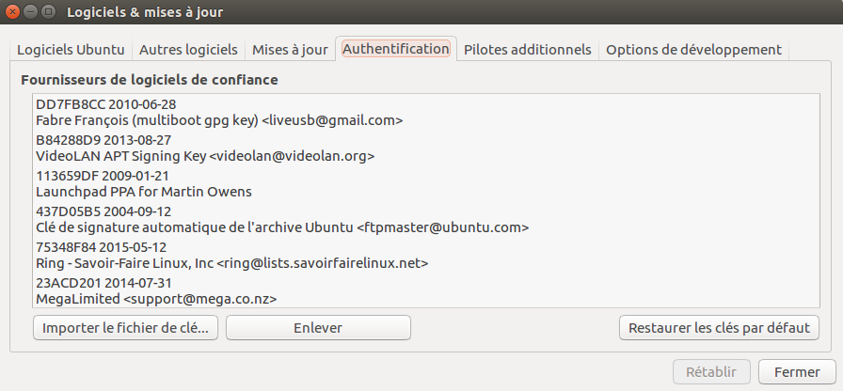Close the Logiciels & mises à jour window
This screenshot has width=843, height=391.
point(12,12)
